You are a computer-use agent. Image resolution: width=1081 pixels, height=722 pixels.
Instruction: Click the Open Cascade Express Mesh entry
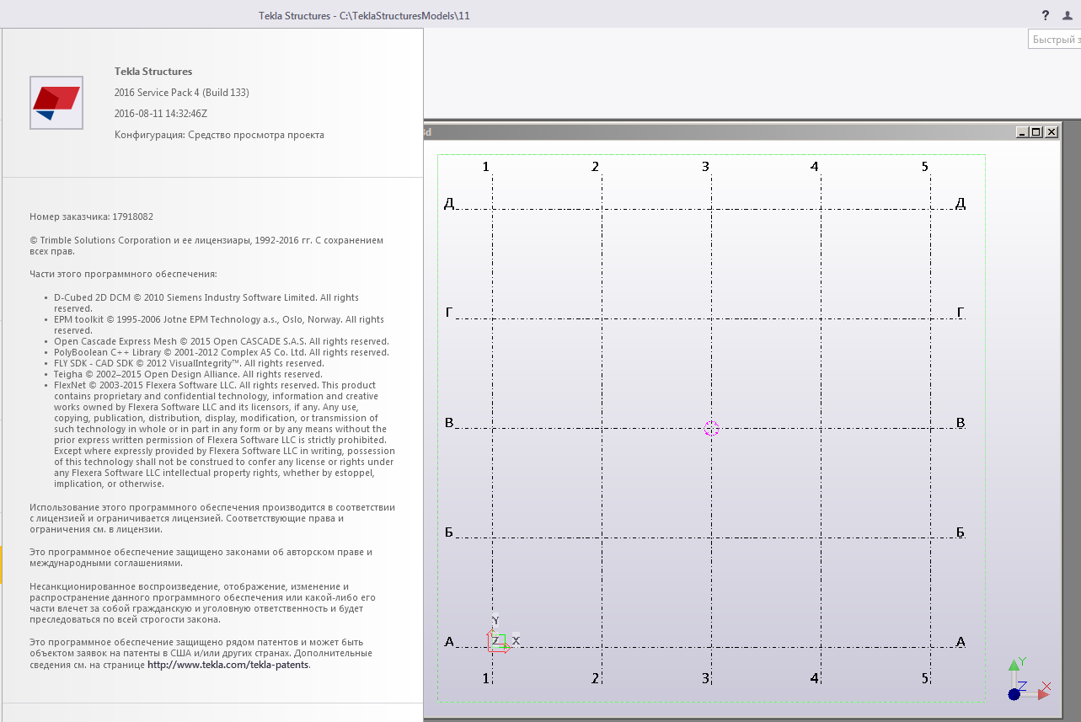click(222, 341)
